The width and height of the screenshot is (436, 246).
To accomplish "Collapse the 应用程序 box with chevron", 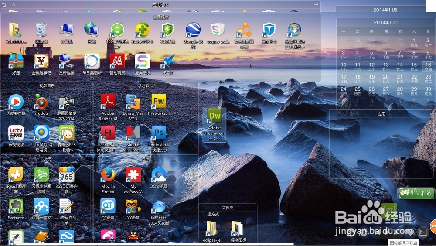I will 14,4.
